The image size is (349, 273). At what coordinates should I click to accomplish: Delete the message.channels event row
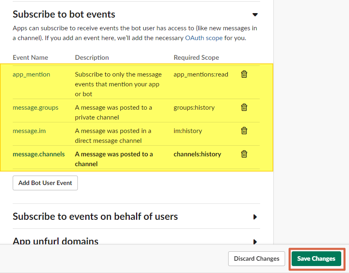point(244,154)
